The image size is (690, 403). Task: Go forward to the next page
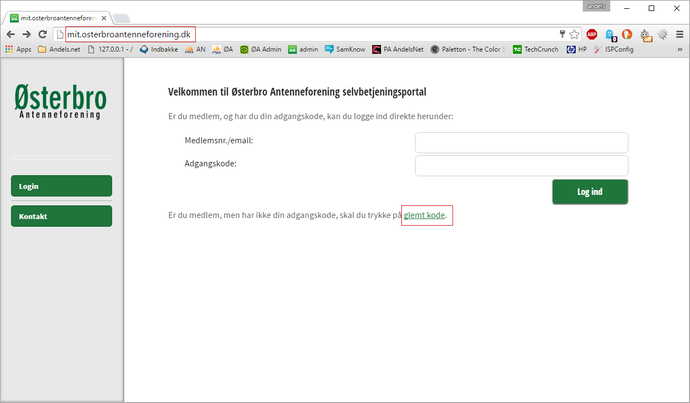(x=26, y=35)
